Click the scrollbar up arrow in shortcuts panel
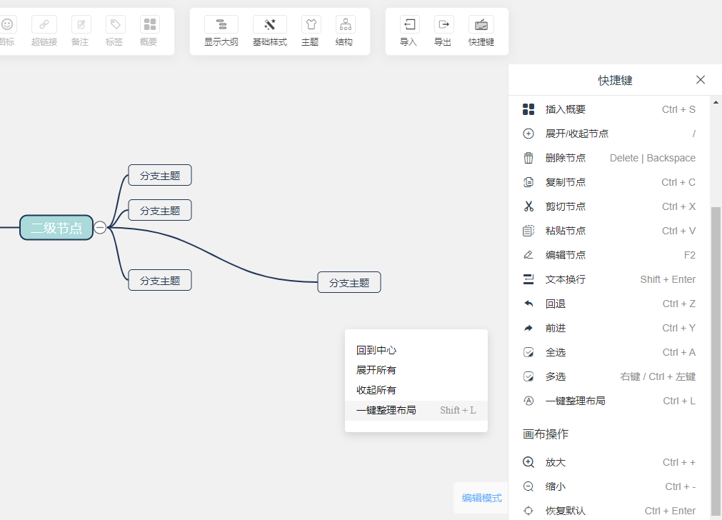This screenshot has width=722, height=520. point(716,102)
